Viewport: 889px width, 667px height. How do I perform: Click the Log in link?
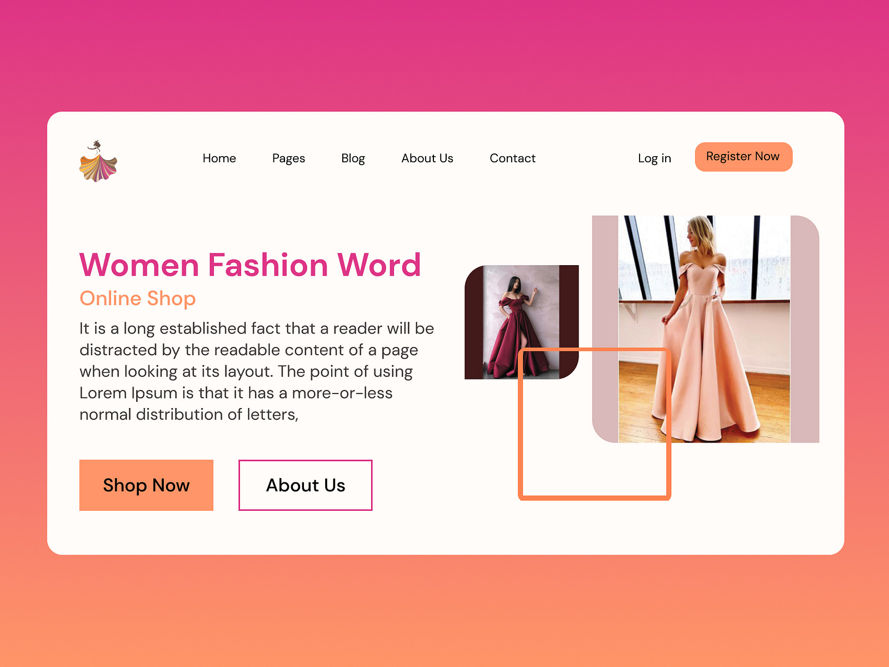click(655, 158)
